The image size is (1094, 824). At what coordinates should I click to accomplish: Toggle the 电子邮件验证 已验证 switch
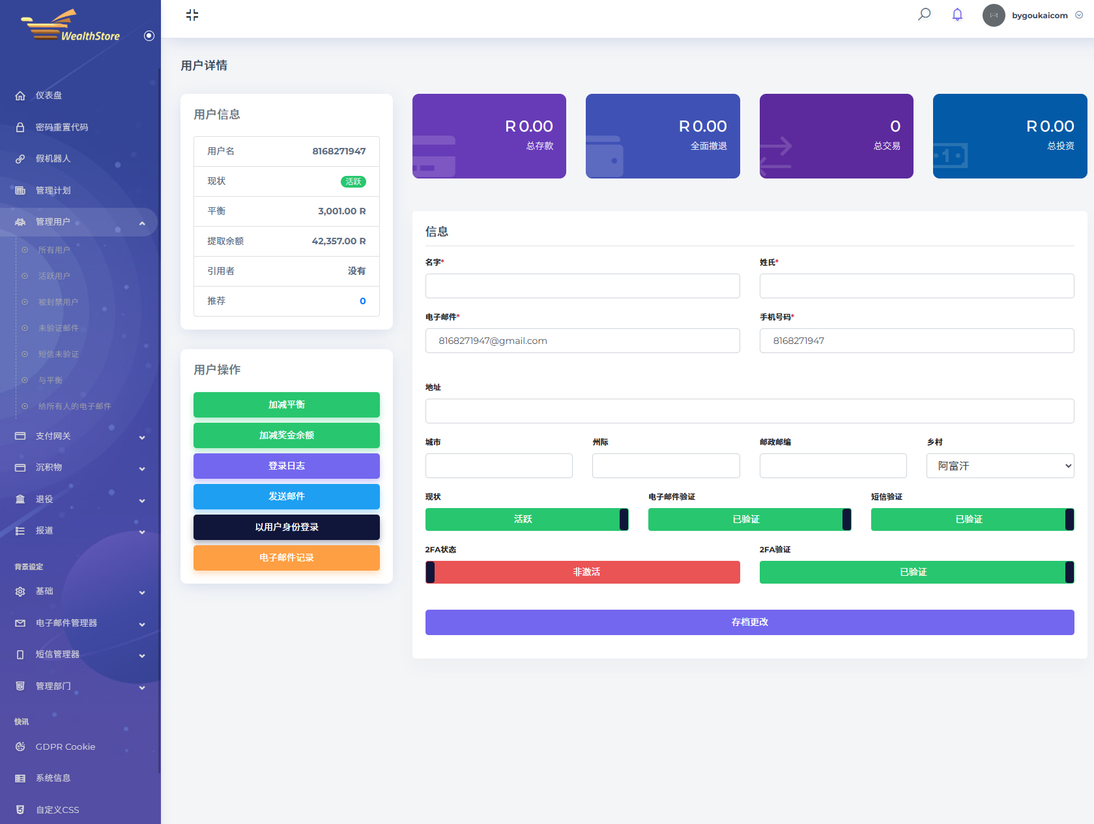pyautogui.click(x=749, y=519)
